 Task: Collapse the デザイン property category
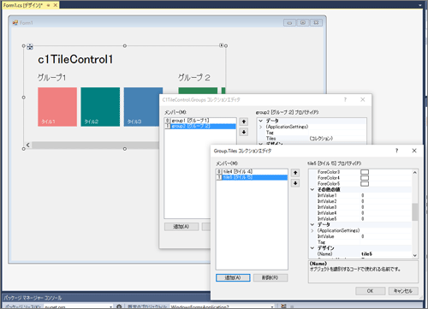312,248
